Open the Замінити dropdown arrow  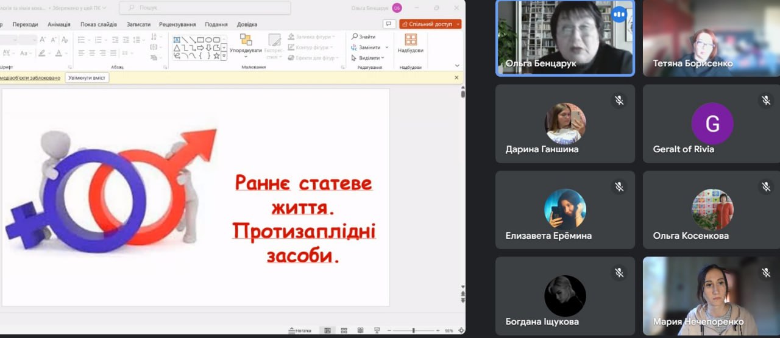click(386, 48)
